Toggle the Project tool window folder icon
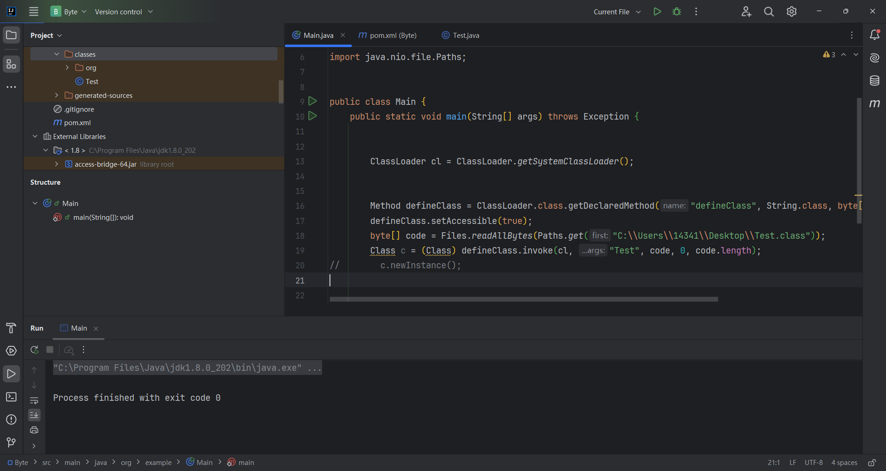Image resolution: width=886 pixels, height=471 pixels. pyautogui.click(x=11, y=35)
